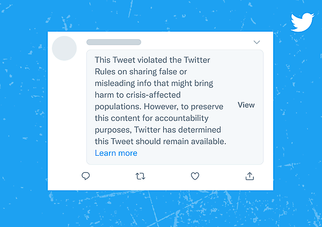Select the gray username placeholder bar
Viewport: 322px width, 227px height.
click(114, 42)
